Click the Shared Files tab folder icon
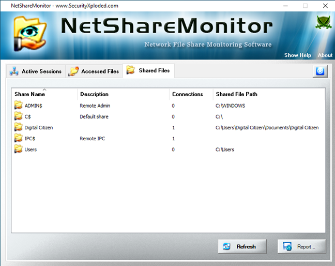Image resolution: width=335 pixels, height=266 pixels. tap(131, 70)
